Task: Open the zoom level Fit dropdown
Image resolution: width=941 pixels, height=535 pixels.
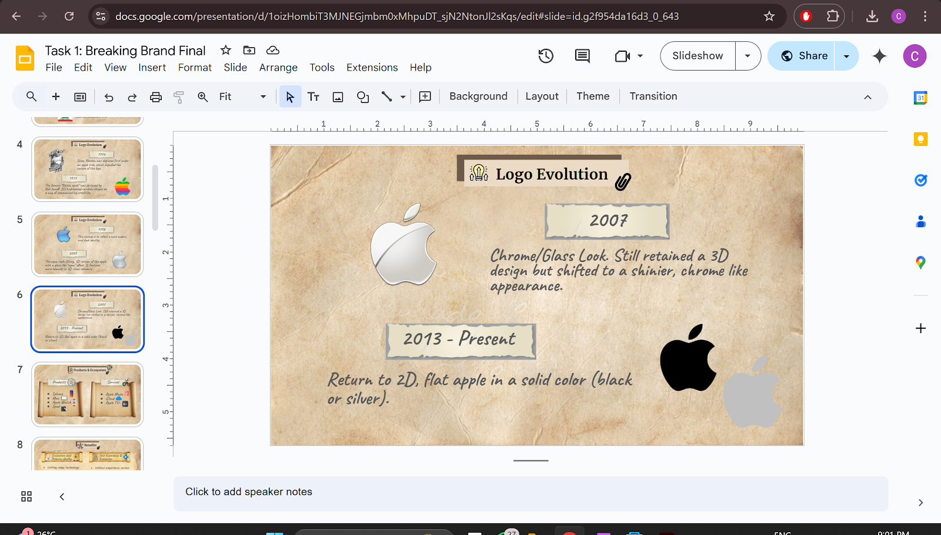Action: tap(242, 97)
